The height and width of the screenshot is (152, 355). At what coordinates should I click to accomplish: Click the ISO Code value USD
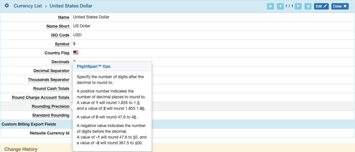coord(77,35)
